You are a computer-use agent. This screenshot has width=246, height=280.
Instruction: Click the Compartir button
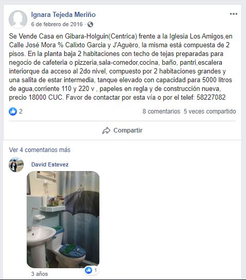pos(122,130)
